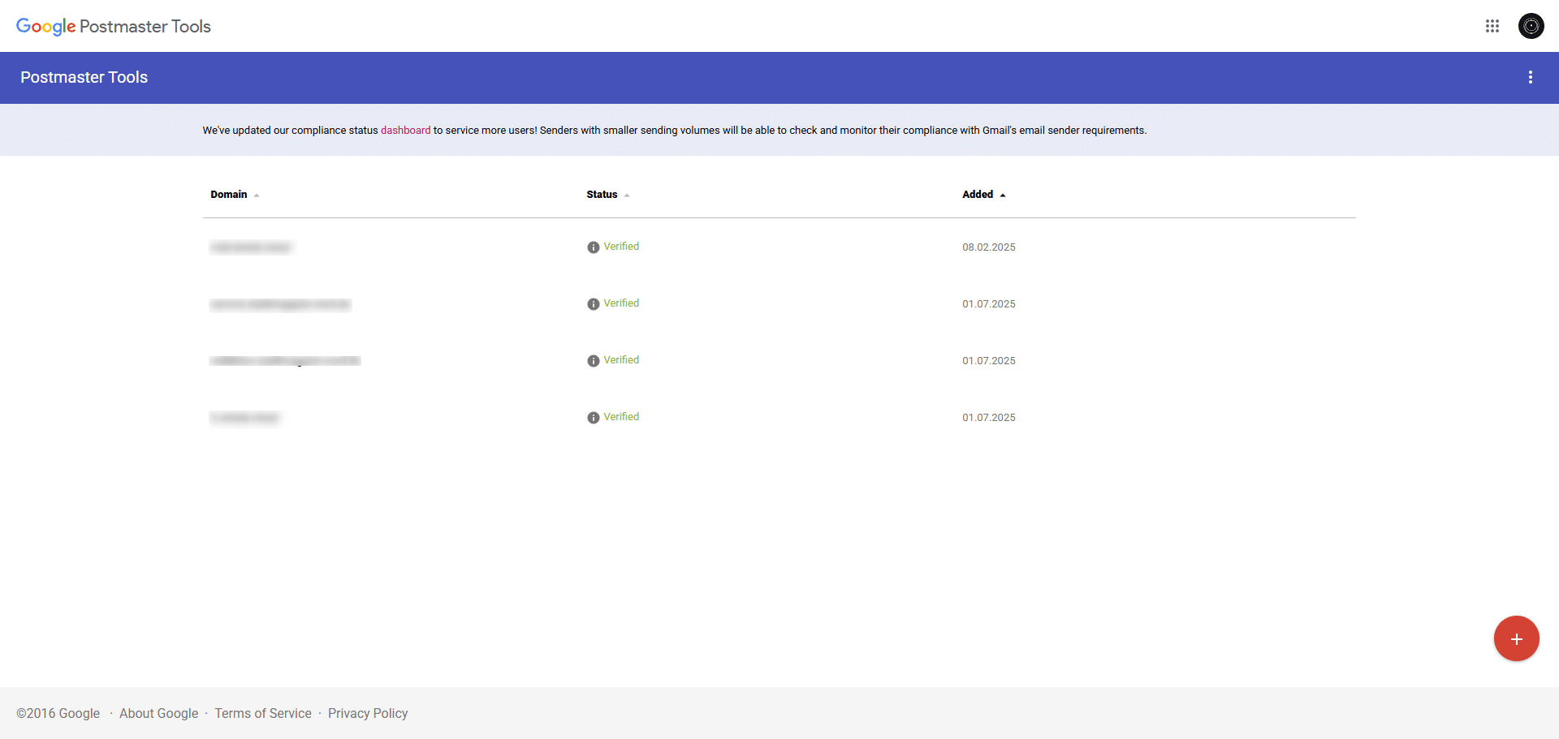Open Privacy Policy footer link
The width and height of the screenshot is (1559, 739).
click(x=368, y=713)
